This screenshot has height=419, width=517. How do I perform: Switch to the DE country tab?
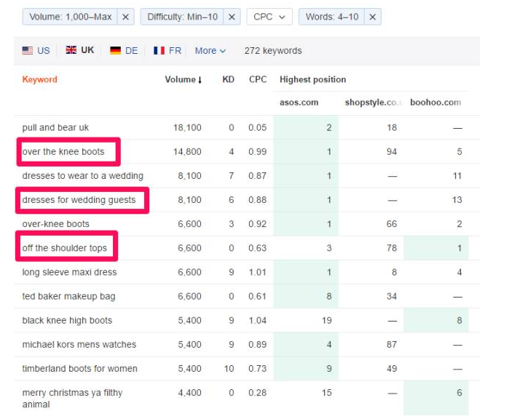124,50
